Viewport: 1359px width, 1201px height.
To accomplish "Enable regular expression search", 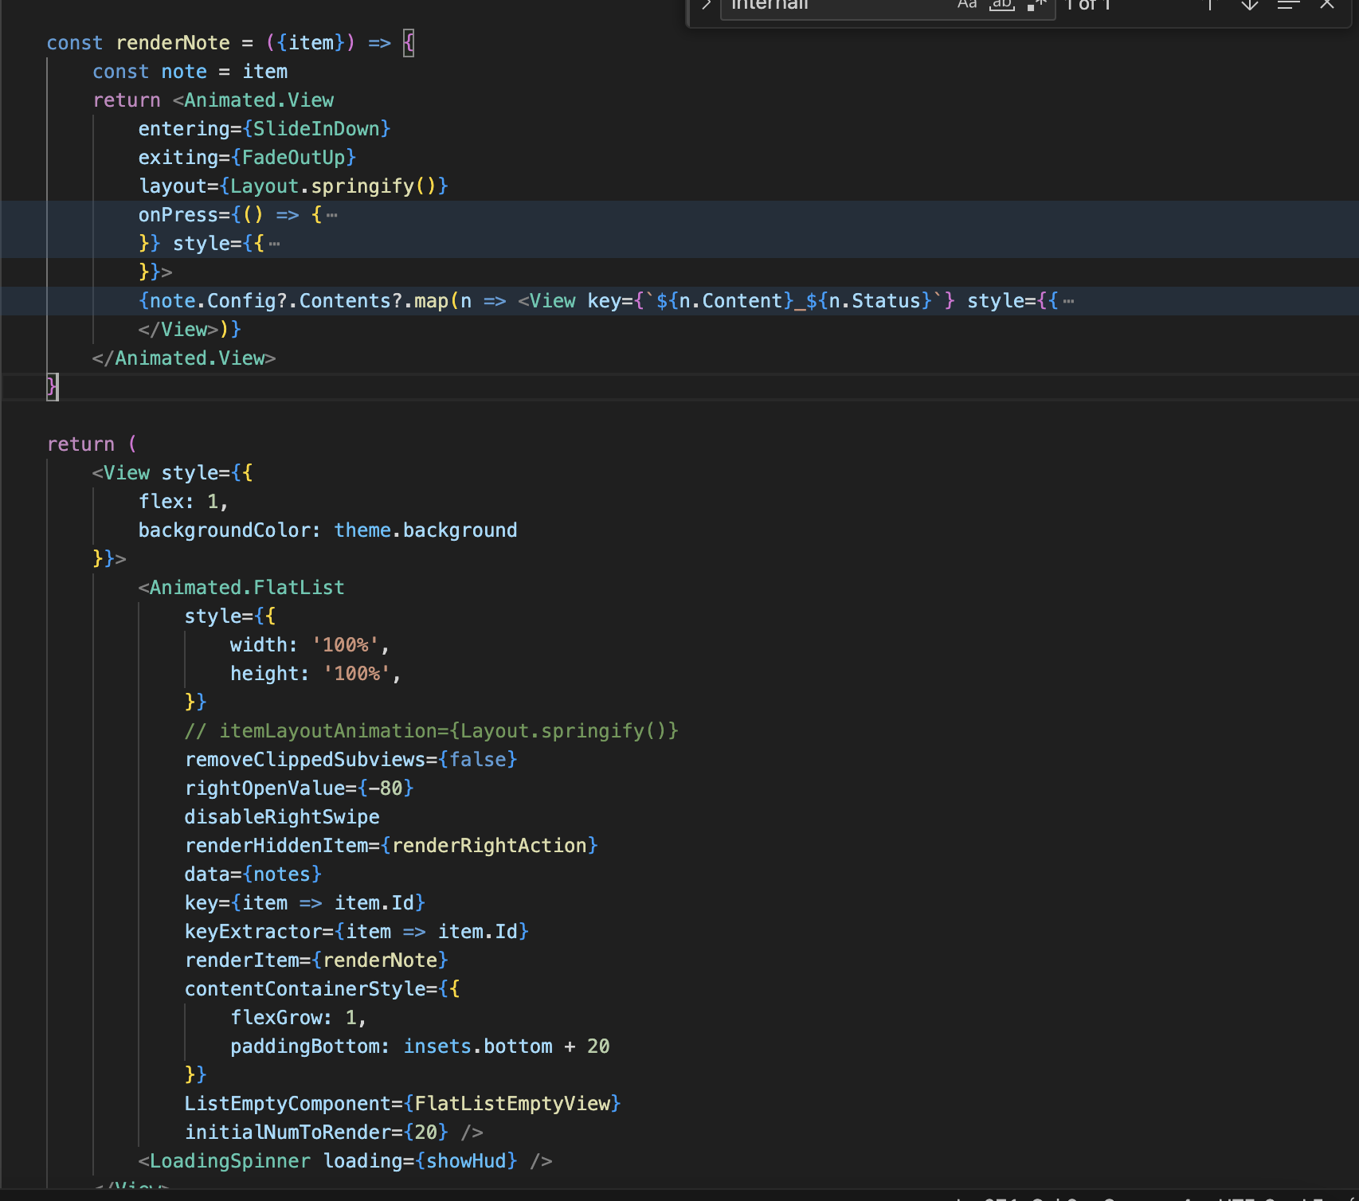I will pyautogui.click(x=1036, y=6).
